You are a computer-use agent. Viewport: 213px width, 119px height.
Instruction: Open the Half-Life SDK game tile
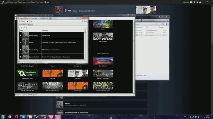(78, 86)
